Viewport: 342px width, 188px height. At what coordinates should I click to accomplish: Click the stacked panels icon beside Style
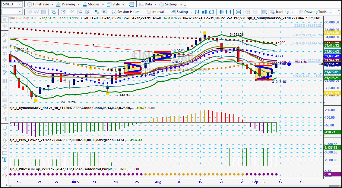coord(131,4)
